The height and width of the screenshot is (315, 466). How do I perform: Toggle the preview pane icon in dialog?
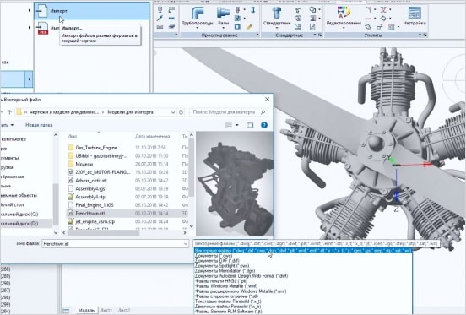click(x=250, y=125)
